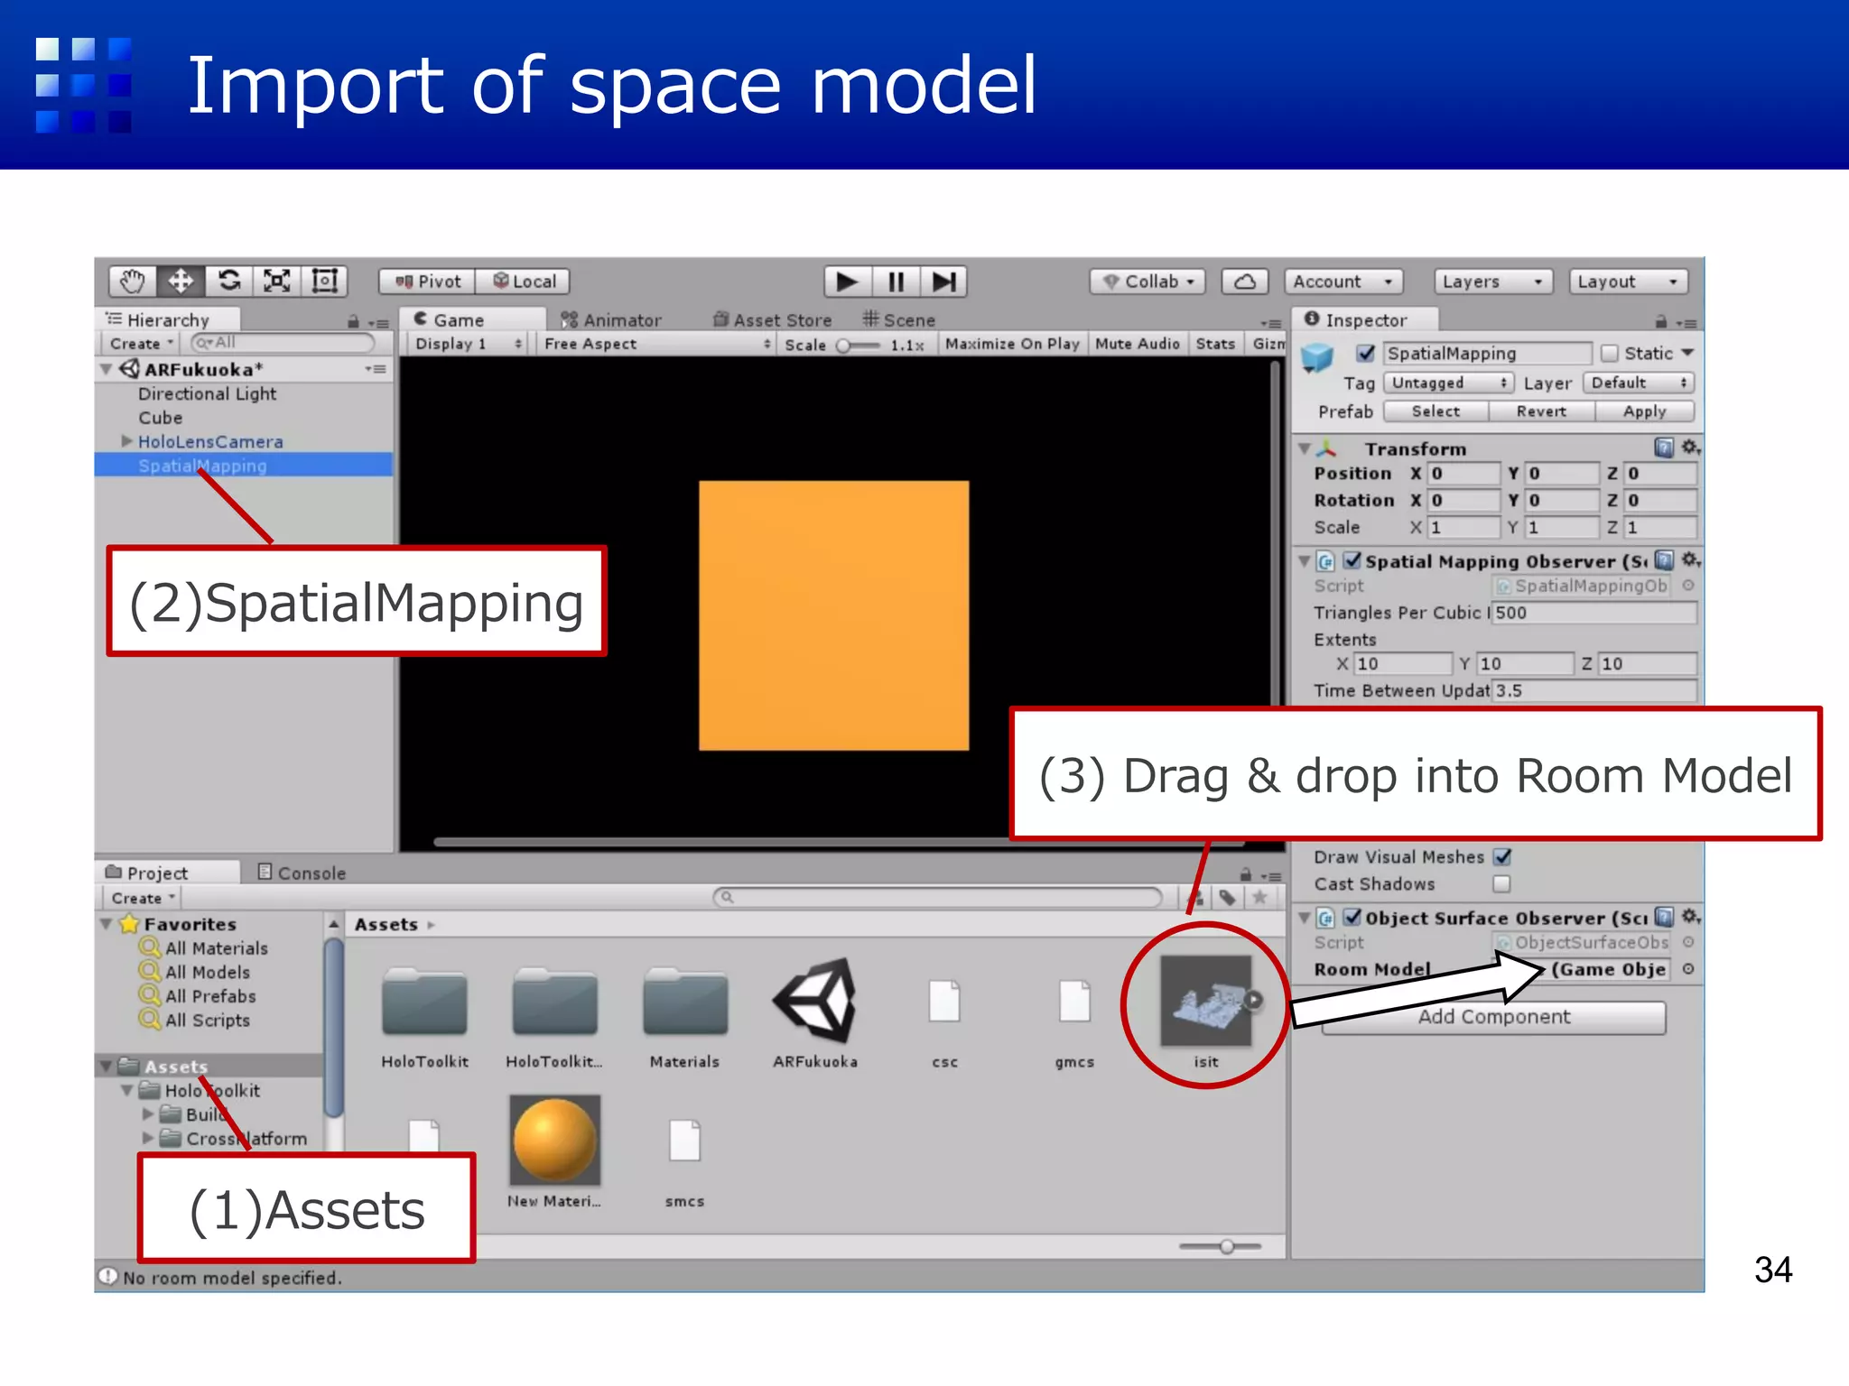This screenshot has height=1386, width=1849.
Task: Open the Free Aspect dropdown
Action: click(656, 344)
